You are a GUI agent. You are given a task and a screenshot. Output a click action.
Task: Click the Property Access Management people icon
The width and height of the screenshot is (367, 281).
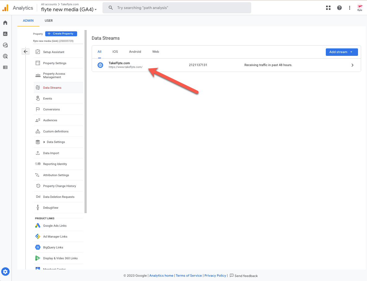[38, 75]
